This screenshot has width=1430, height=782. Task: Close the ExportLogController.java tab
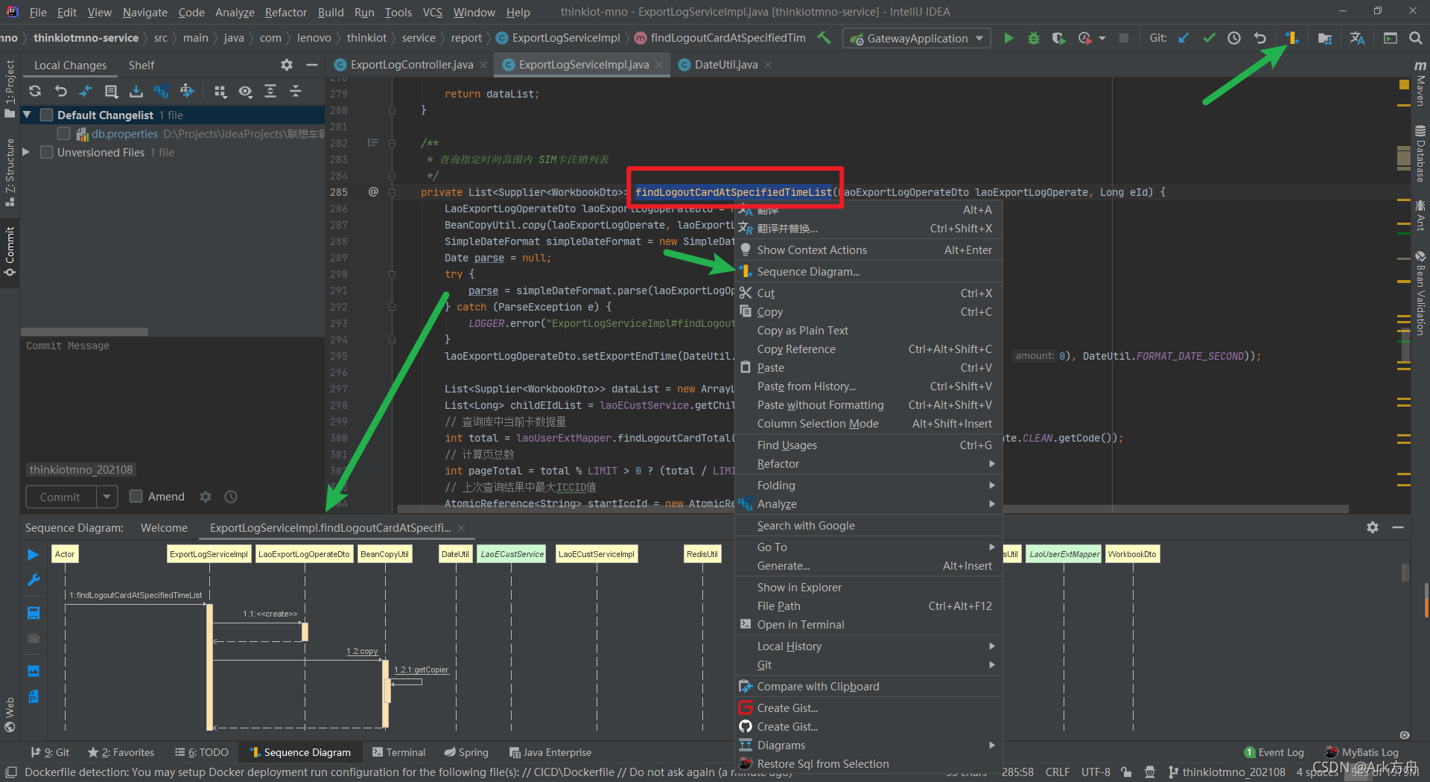coord(483,65)
